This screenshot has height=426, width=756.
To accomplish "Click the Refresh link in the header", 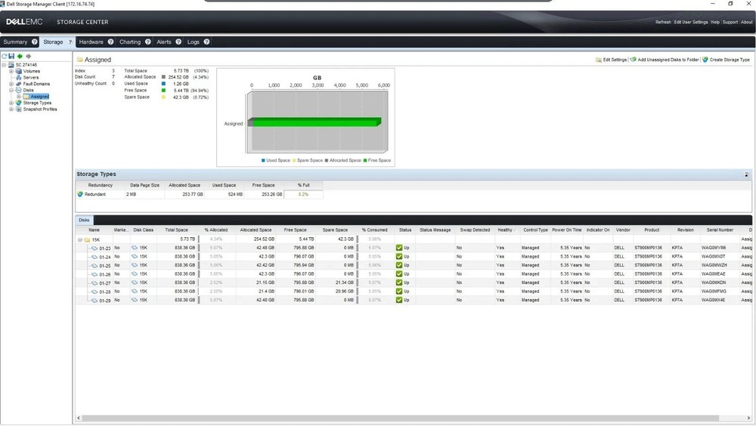I will pos(663,22).
